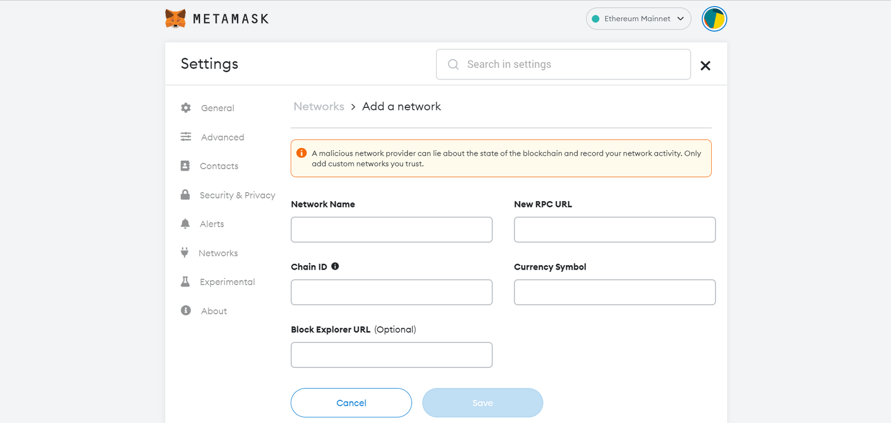The image size is (891, 423).
Task: Click the METAMASK wordmark text
Action: point(231,19)
